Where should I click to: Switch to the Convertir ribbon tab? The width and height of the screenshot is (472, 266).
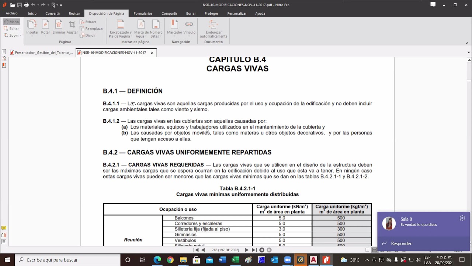click(x=53, y=13)
